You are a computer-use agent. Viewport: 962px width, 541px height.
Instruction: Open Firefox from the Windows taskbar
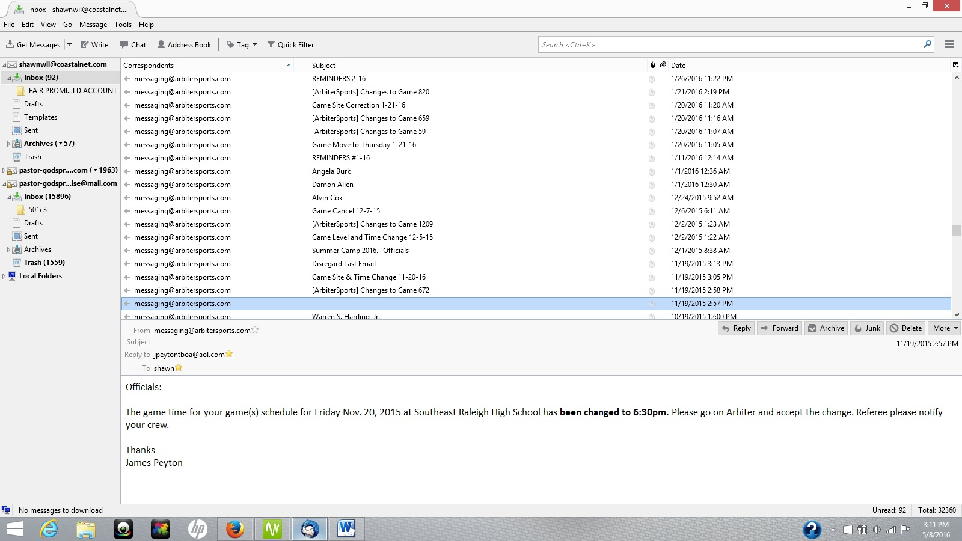click(234, 529)
